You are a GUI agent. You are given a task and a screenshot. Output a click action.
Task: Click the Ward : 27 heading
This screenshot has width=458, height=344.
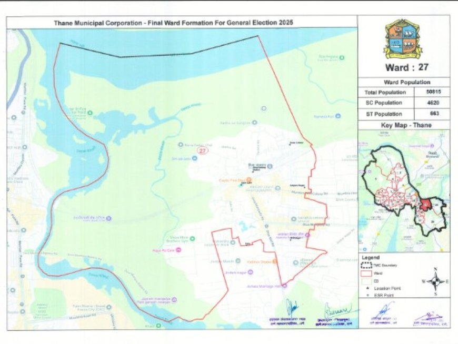tap(404, 68)
